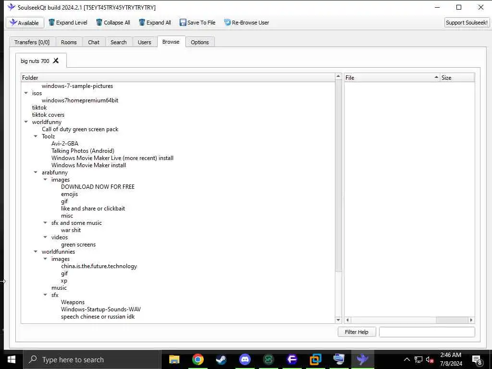Collapse the worldfunny folder arrow

26,122
